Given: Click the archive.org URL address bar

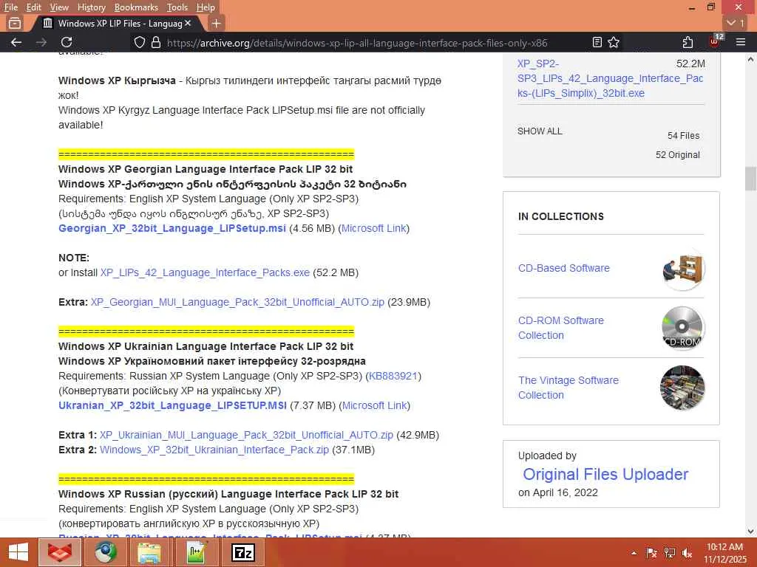Looking at the screenshot, I should (x=357, y=43).
